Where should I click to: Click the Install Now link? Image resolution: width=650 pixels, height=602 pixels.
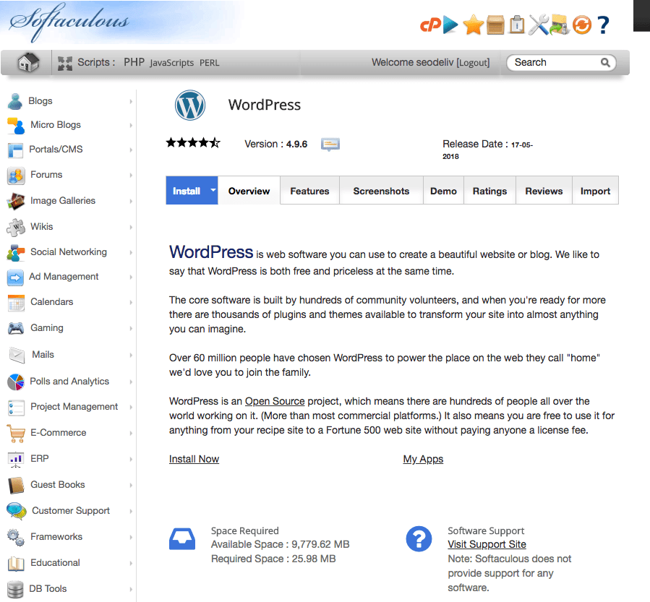coord(194,459)
